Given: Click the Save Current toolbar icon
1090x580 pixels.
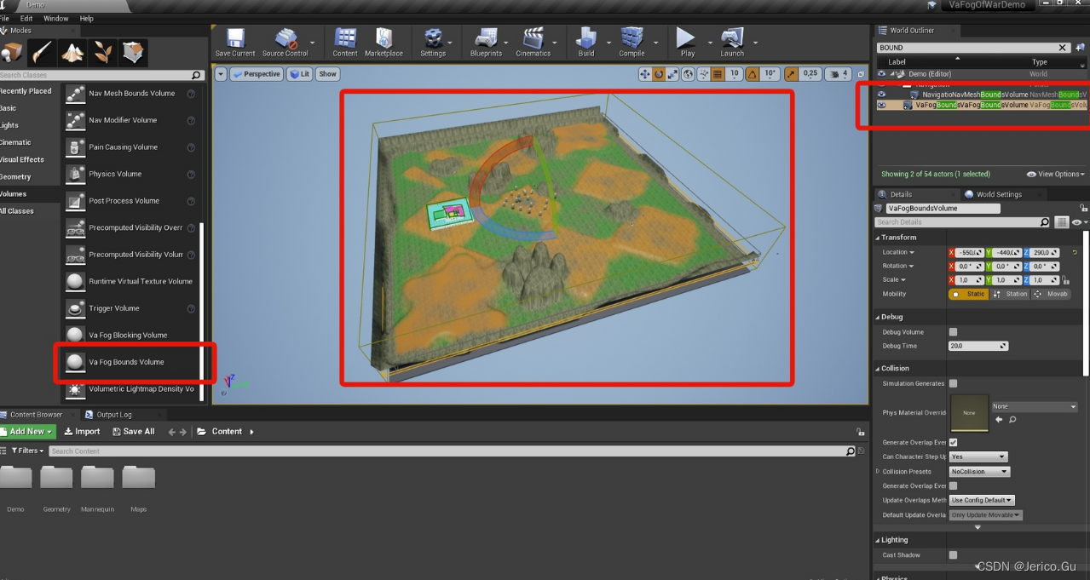Looking at the screenshot, I should point(235,43).
